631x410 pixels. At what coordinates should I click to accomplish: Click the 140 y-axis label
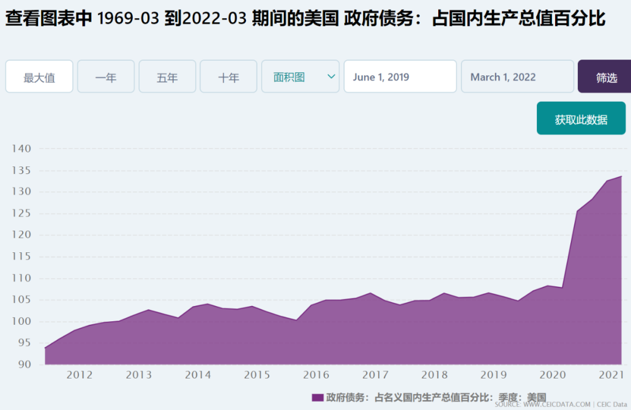(x=21, y=149)
